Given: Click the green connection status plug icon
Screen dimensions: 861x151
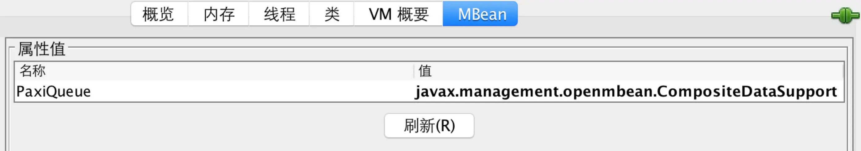Looking at the screenshot, I should tap(845, 15).
